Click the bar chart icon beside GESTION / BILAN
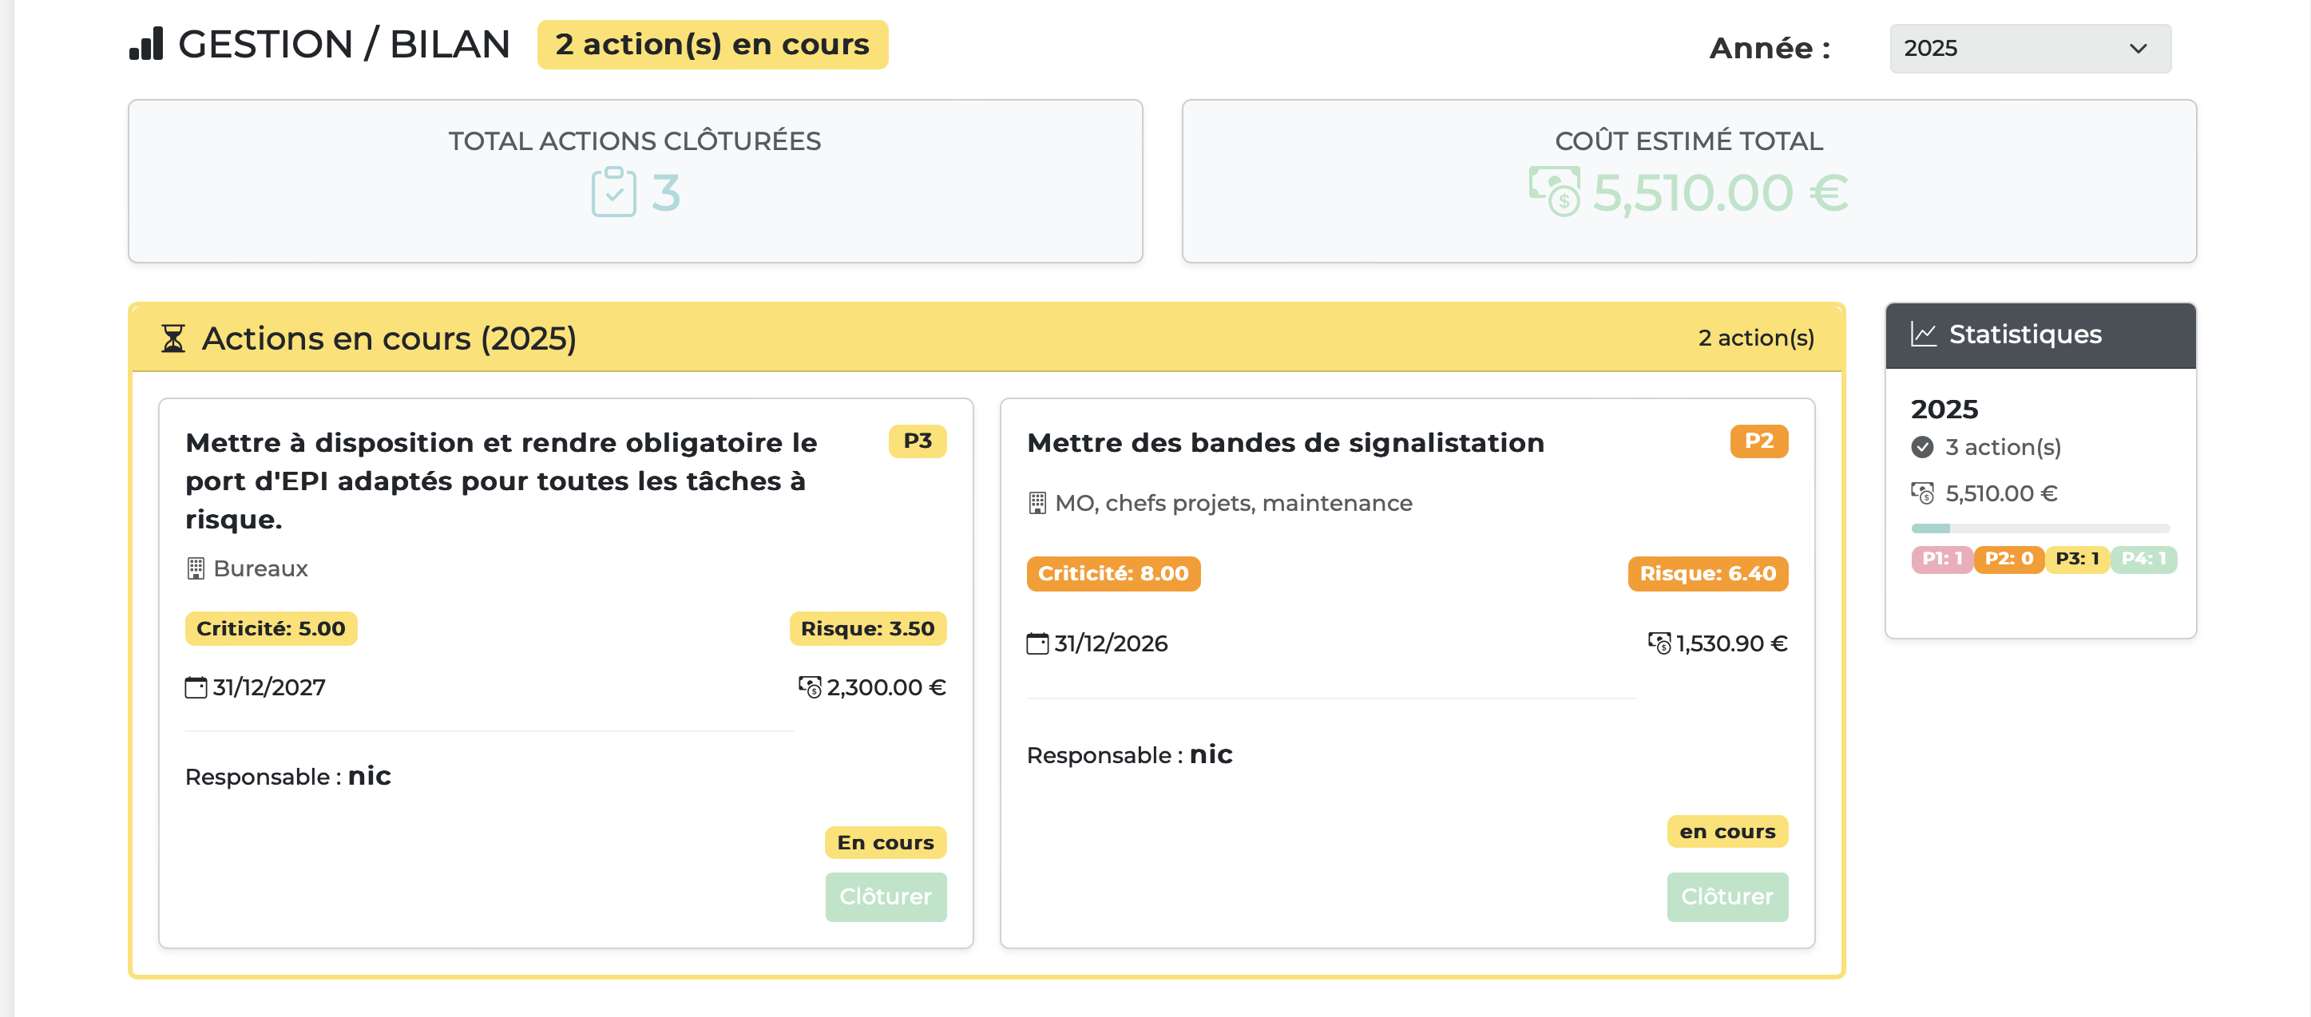Screen dimensions: 2311x1017 tap(146, 44)
